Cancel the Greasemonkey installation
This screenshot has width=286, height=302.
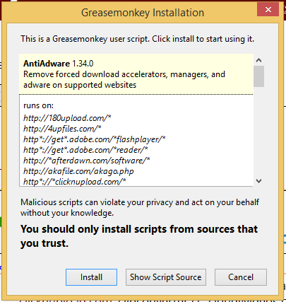241,277
